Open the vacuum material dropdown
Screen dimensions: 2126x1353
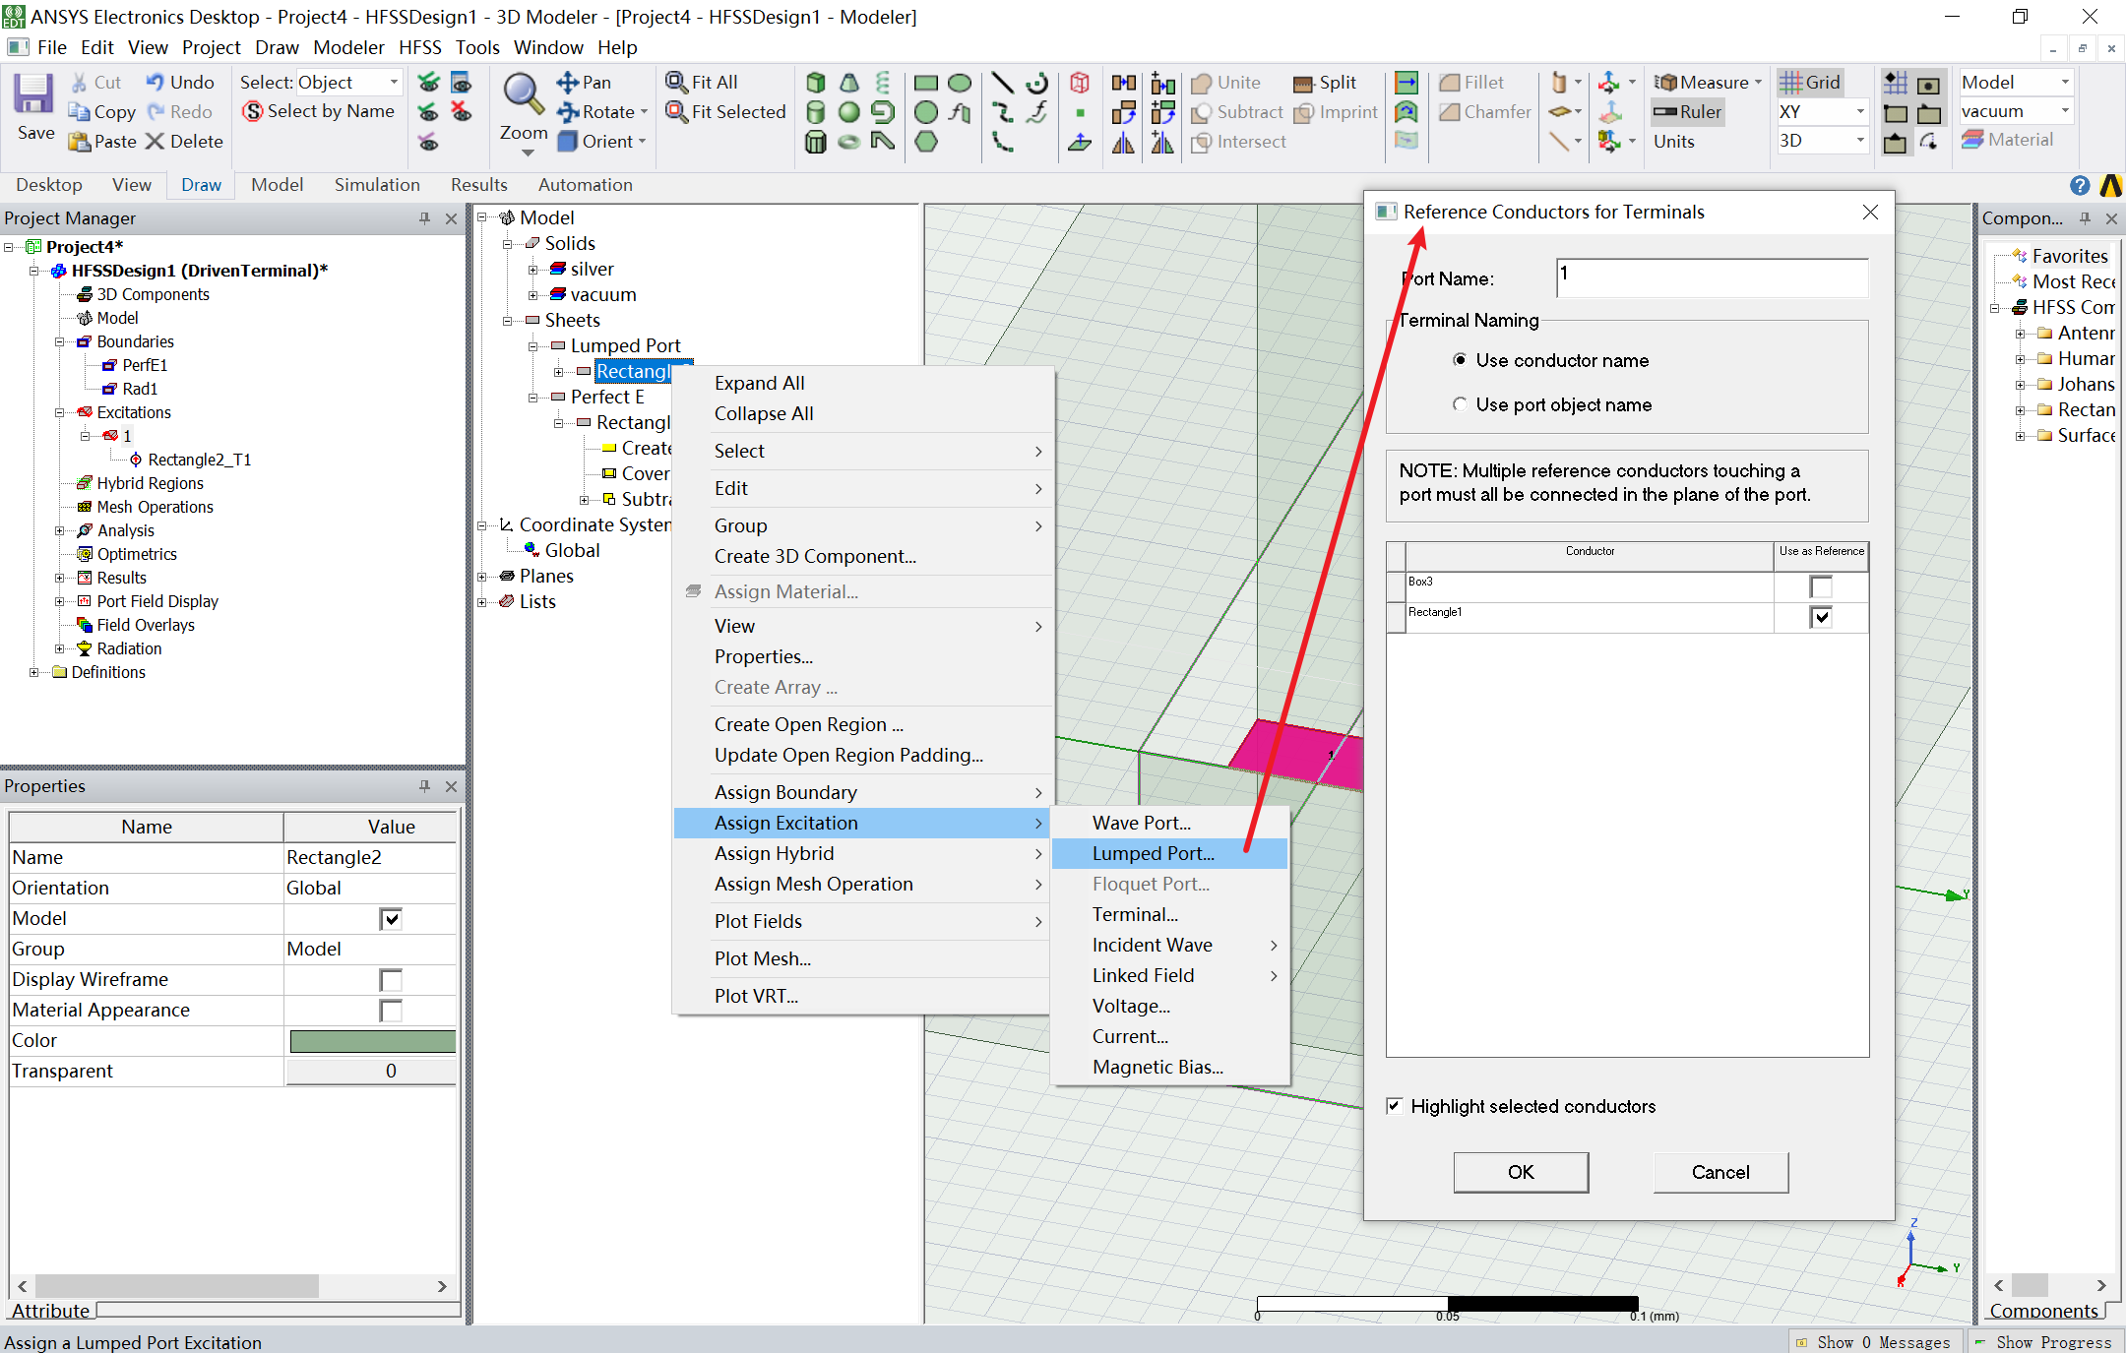[x=2065, y=111]
